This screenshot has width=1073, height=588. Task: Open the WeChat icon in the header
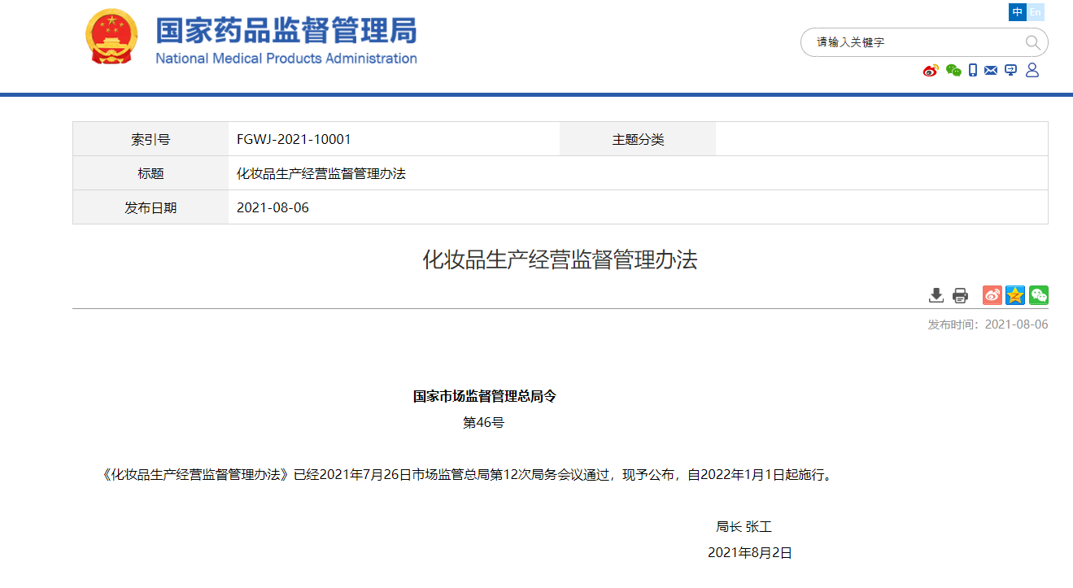click(953, 71)
